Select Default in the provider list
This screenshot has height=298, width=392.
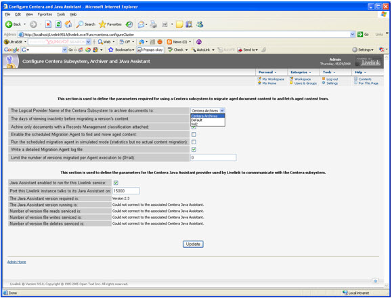point(207,120)
